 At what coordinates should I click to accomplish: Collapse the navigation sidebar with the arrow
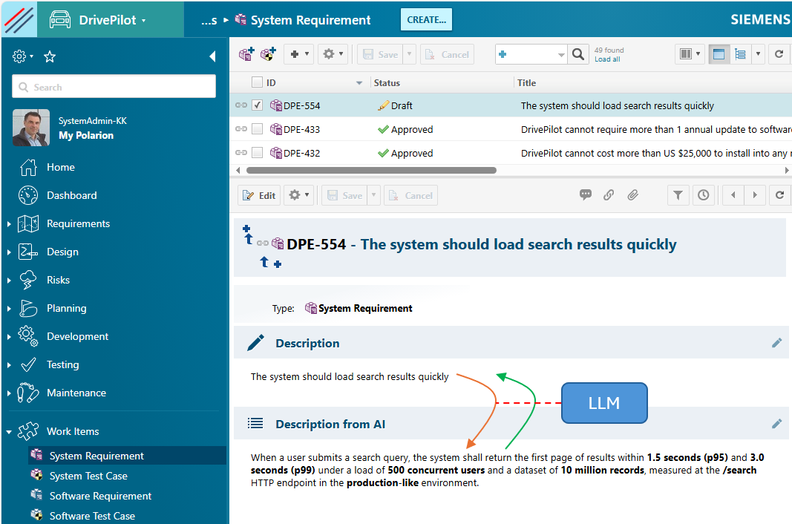[212, 56]
